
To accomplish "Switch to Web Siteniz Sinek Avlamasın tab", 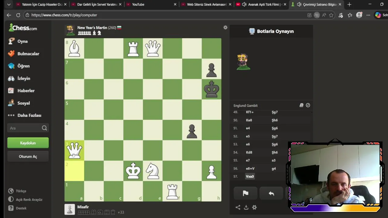I will pos(206,5).
